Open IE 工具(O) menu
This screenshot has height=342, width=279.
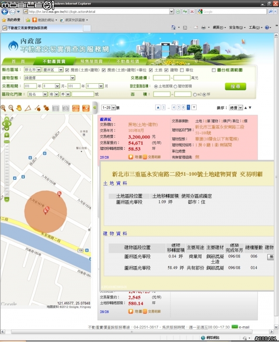255,27
